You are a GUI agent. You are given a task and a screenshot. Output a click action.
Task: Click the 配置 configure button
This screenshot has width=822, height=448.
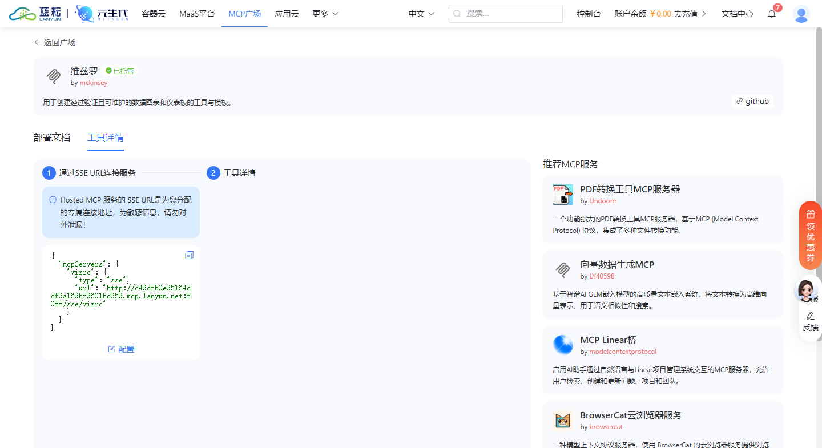tap(120, 349)
